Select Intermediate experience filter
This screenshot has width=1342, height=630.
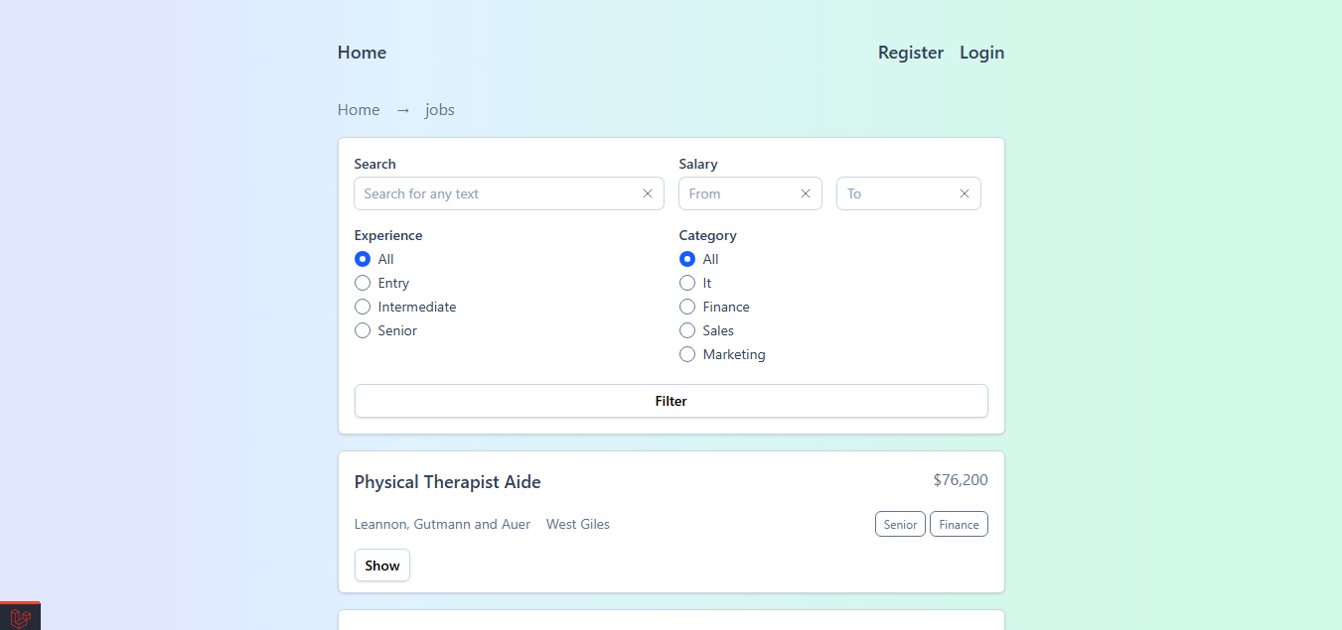click(x=363, y=307)
